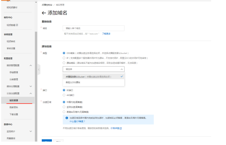The width and height of the screenshot is (226, 145).
Task: Collapse the 分发加速配置 sidebar group
Action: pyautogui.click(x=31, y=93)
